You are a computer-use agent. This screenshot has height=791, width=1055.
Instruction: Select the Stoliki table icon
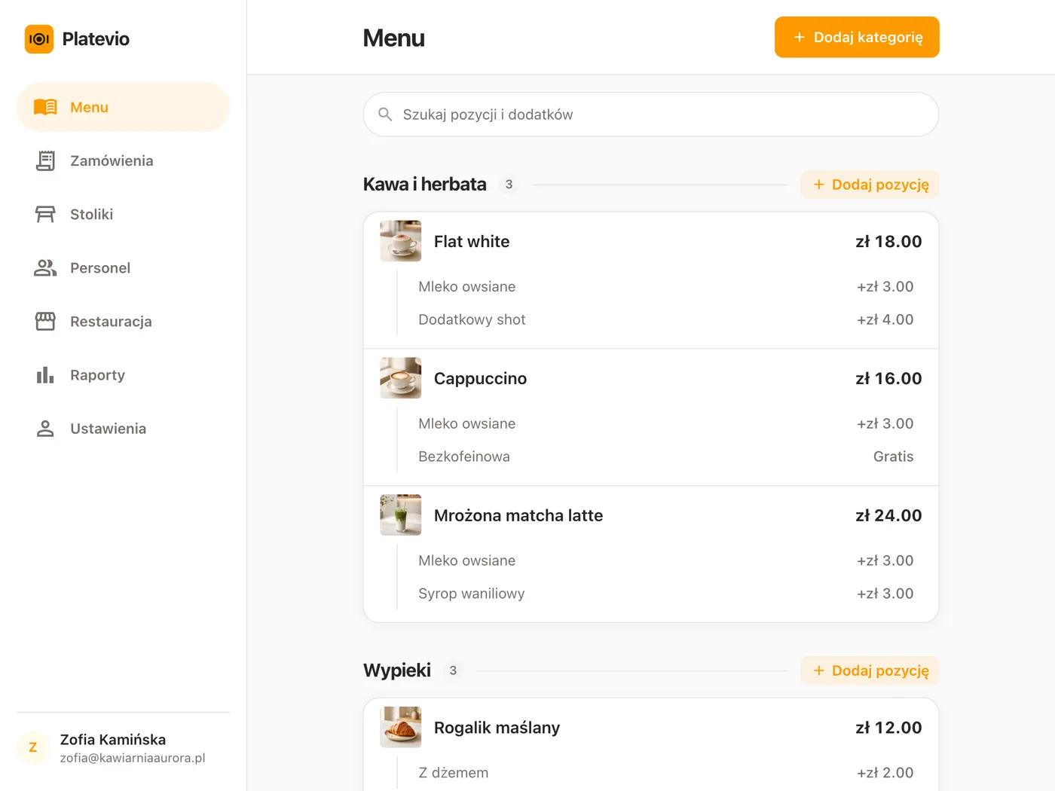tap(45, 214)
